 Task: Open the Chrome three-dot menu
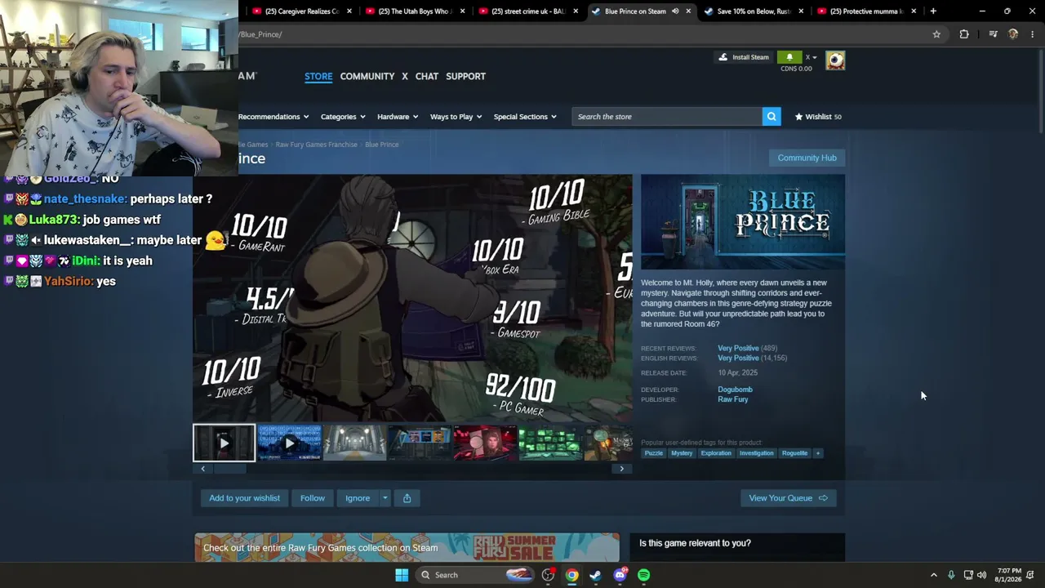pos(1033,34)
